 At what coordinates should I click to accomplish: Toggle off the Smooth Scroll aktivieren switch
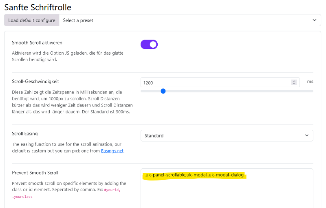pyautogui.click(x=149, y=44)
